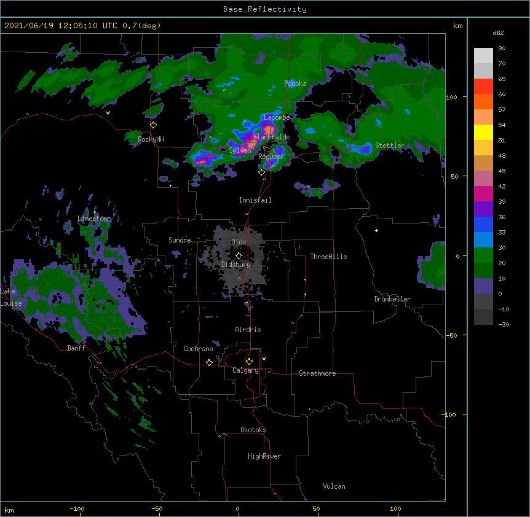The width and height of the screenshot is (530, 517).
Task: Select the Banff label
Action: click(76, 348)
